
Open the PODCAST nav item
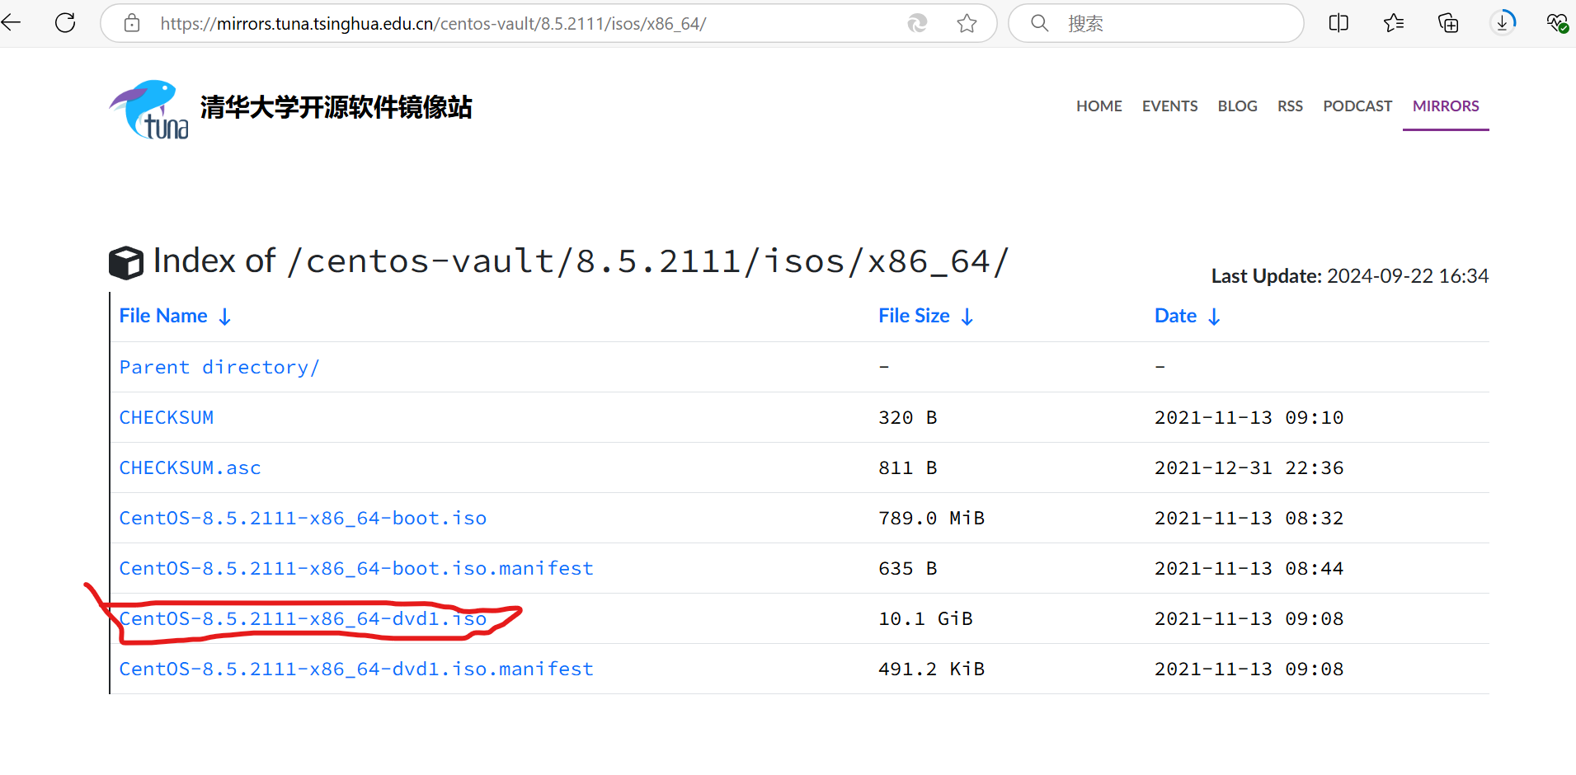coord(1357,106)
